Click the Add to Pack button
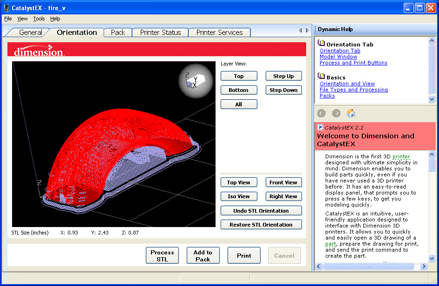 203,255
